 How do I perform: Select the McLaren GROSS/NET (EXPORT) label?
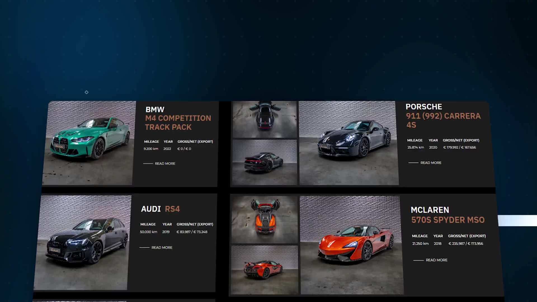467,236
